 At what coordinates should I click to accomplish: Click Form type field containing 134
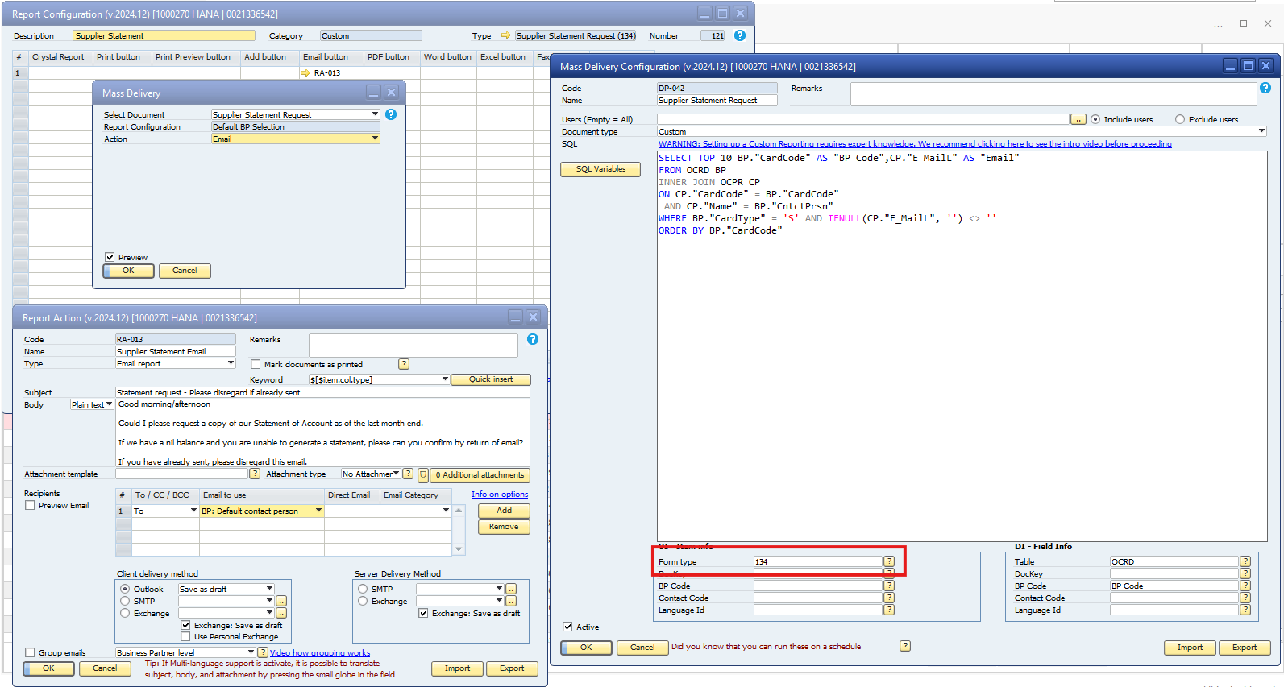pos(817,561)
